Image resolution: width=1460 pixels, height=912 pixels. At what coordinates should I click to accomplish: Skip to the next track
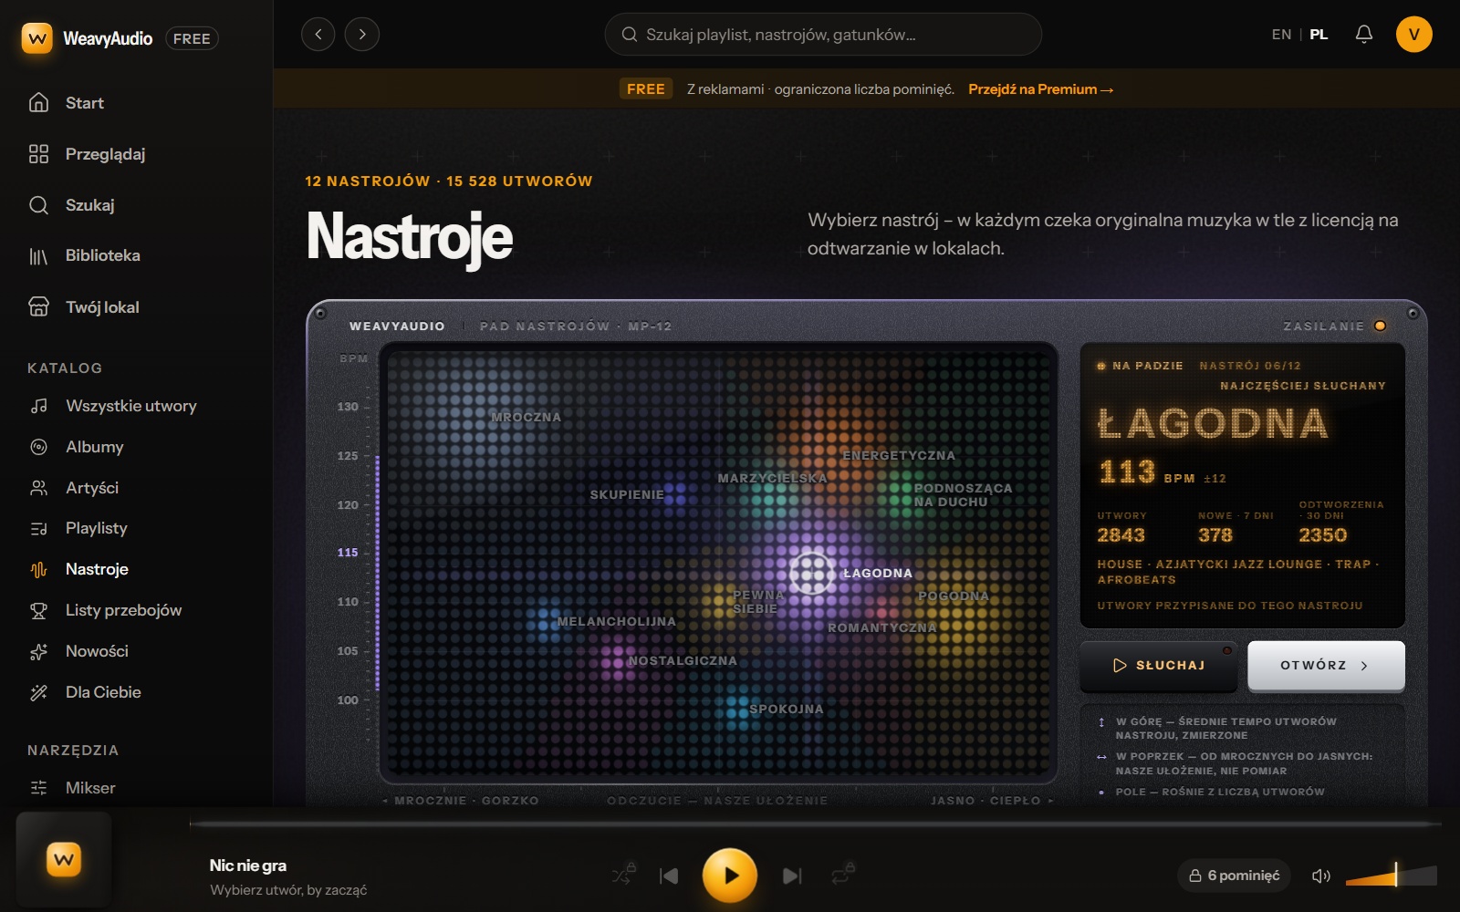pos(792,876)
